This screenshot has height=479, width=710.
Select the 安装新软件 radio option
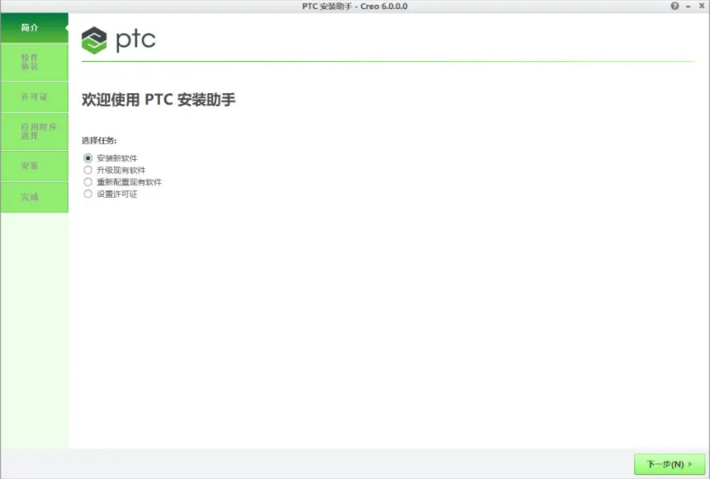point(88,157)
